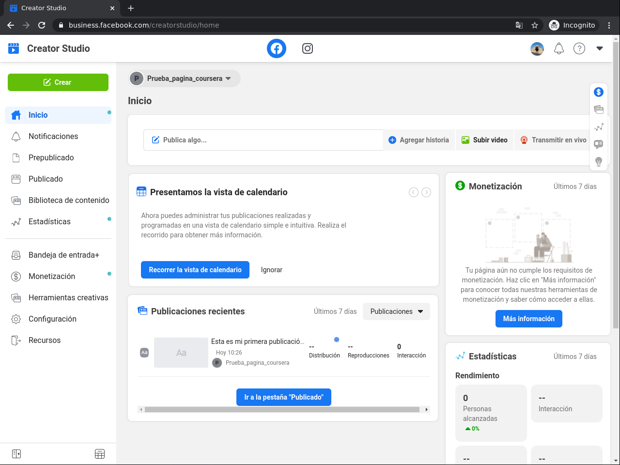
Task: Click Subir video
Action: pos(484,140)
